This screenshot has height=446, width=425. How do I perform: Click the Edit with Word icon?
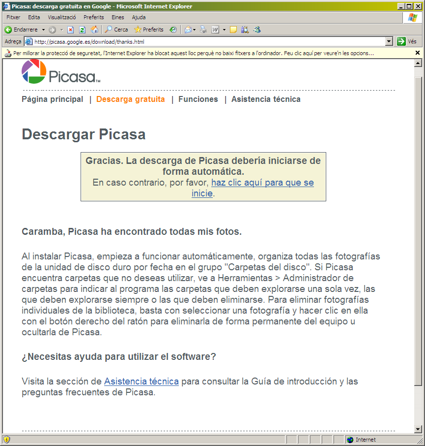[215, 30]
